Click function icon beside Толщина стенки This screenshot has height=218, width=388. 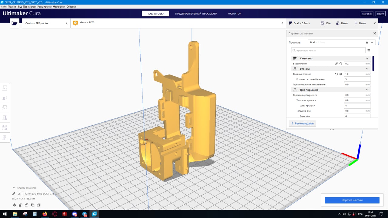click(341, 74)
